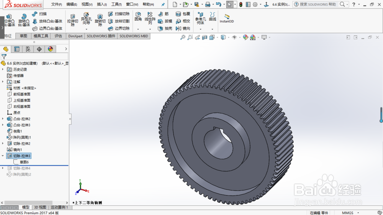
Task: Pin the menu bar with pushpin
Action: click(163, 4)
